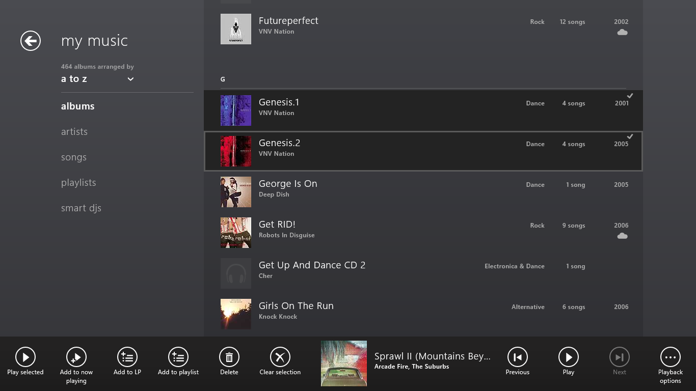Click the Girls On The Run cover

click(x=236, y=314)
